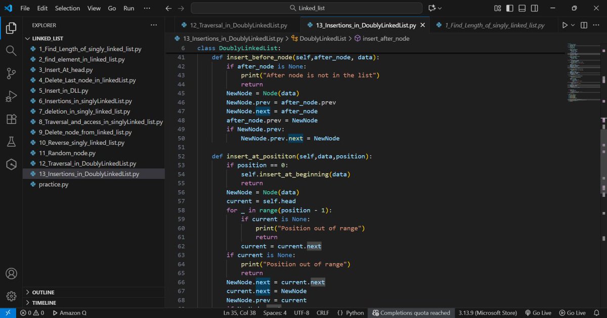Toggle the Secondary Side Bar visibility
This screenshot has height=318, width=607.
pos(534,8)
